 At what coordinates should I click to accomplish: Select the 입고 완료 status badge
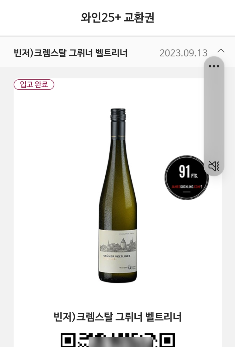34,85
